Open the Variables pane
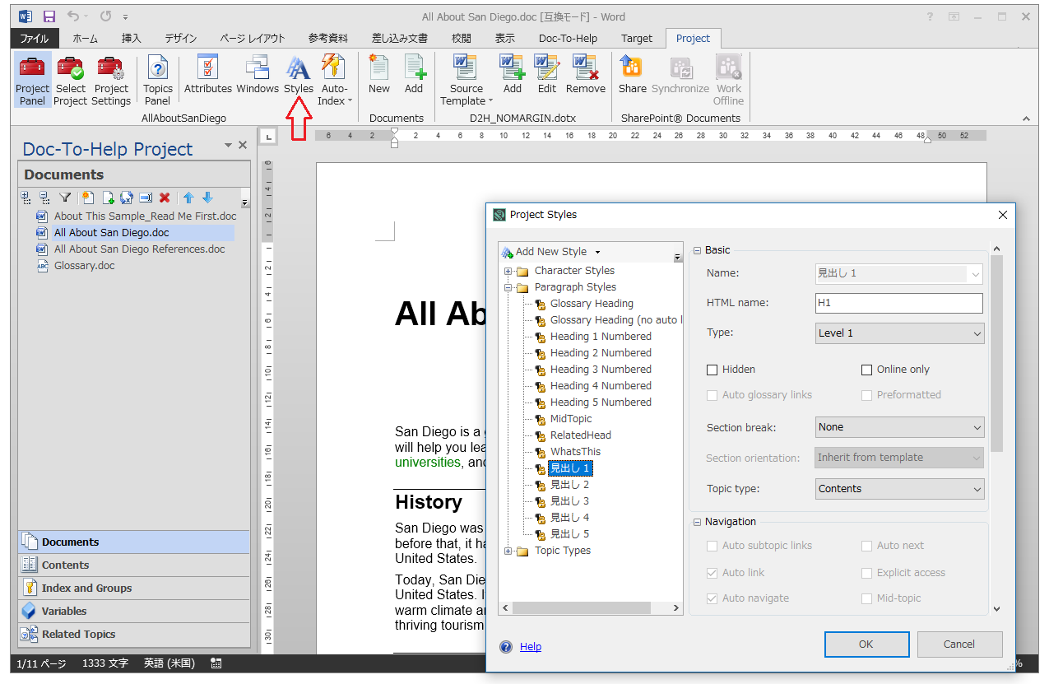1049x684 pixels. 134,612
